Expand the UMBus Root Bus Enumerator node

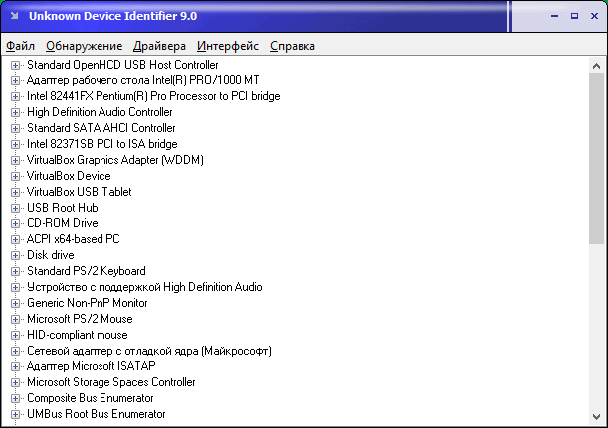(x=15, y=414)
